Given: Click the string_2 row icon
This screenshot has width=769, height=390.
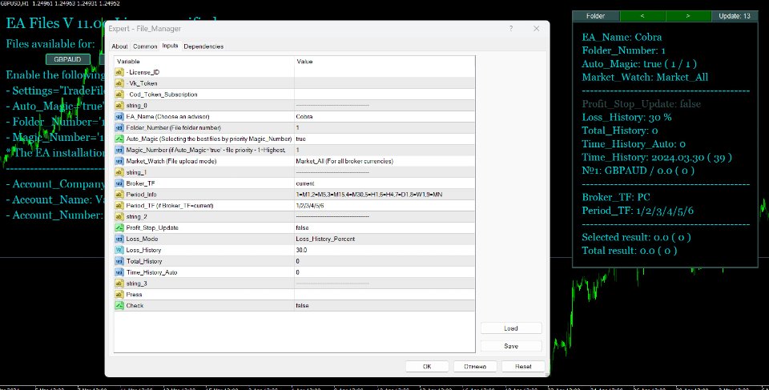Looking at the screenshot, I should point(119,217).
